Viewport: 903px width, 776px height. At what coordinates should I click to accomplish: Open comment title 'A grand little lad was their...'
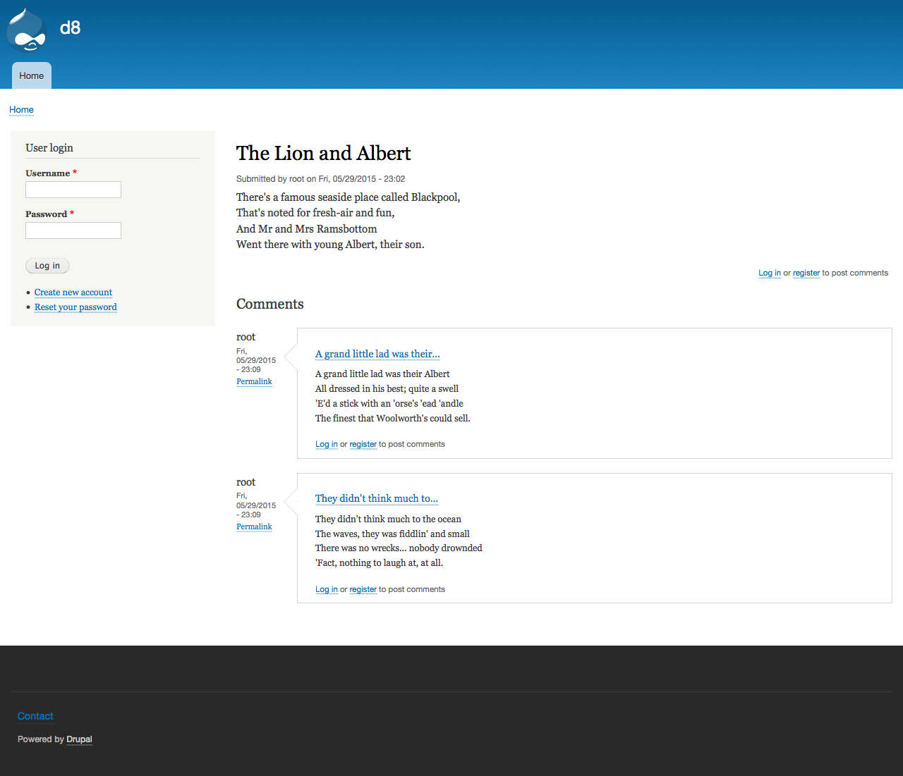pyautogui.click(x=377, y=354)
